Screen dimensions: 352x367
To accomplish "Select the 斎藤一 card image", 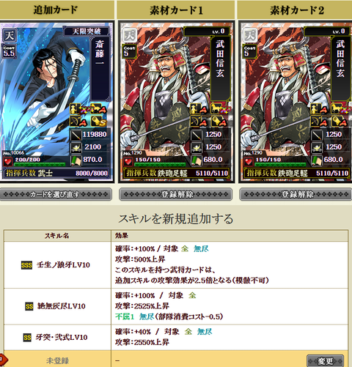I will (x=56, y=102).
